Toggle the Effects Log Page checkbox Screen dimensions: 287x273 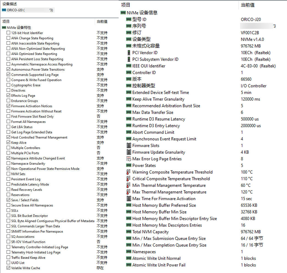9,96
